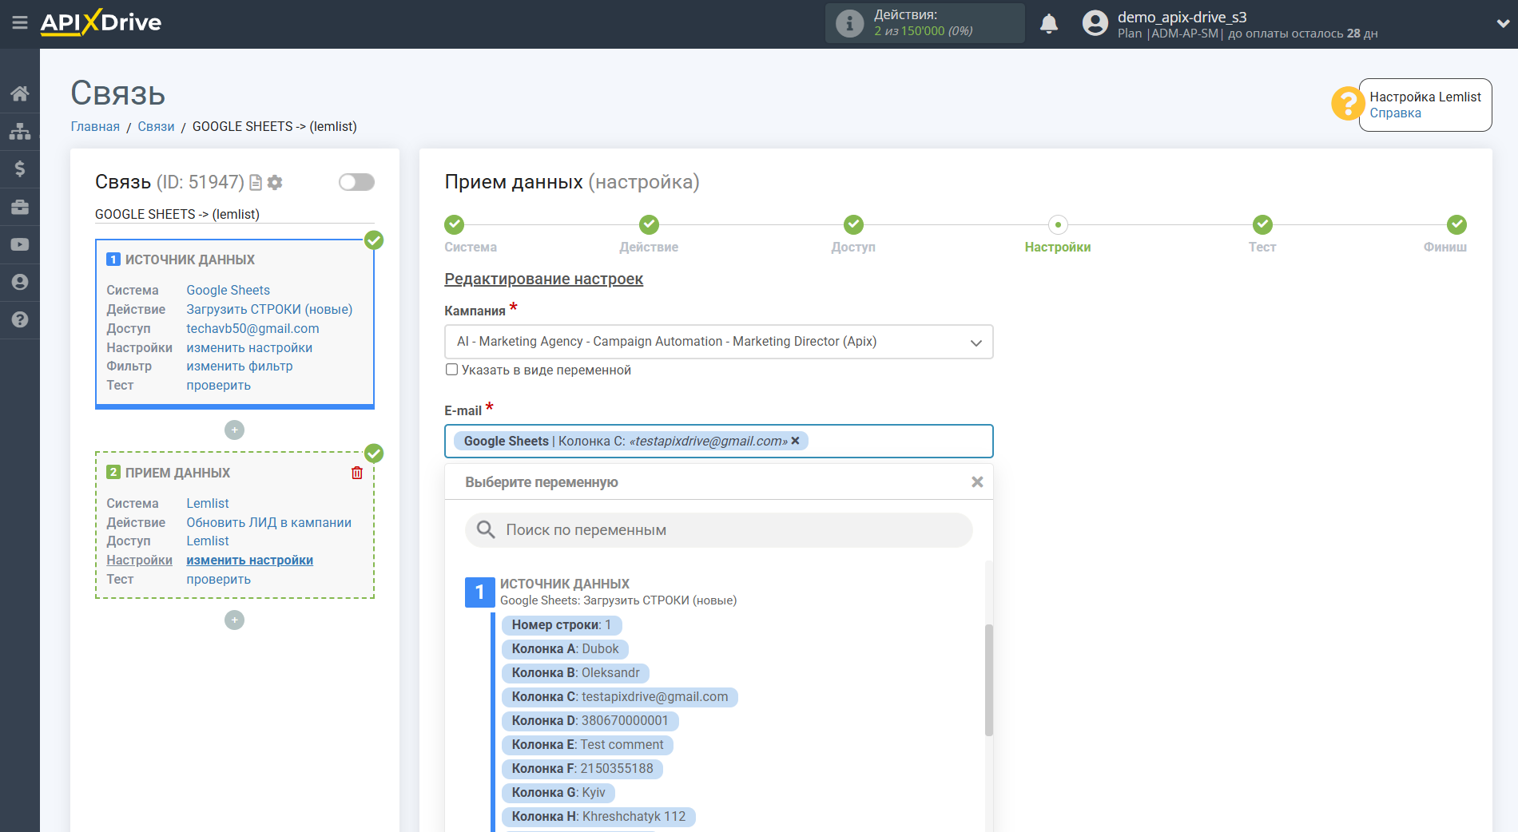Screen dimensions: 1518x832
Task: Open the YouTube video icon in the sidebar
Action: (x=20, y=244)
